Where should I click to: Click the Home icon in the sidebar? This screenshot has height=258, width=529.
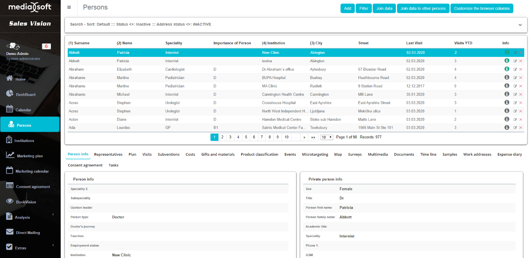pos(10,79)
